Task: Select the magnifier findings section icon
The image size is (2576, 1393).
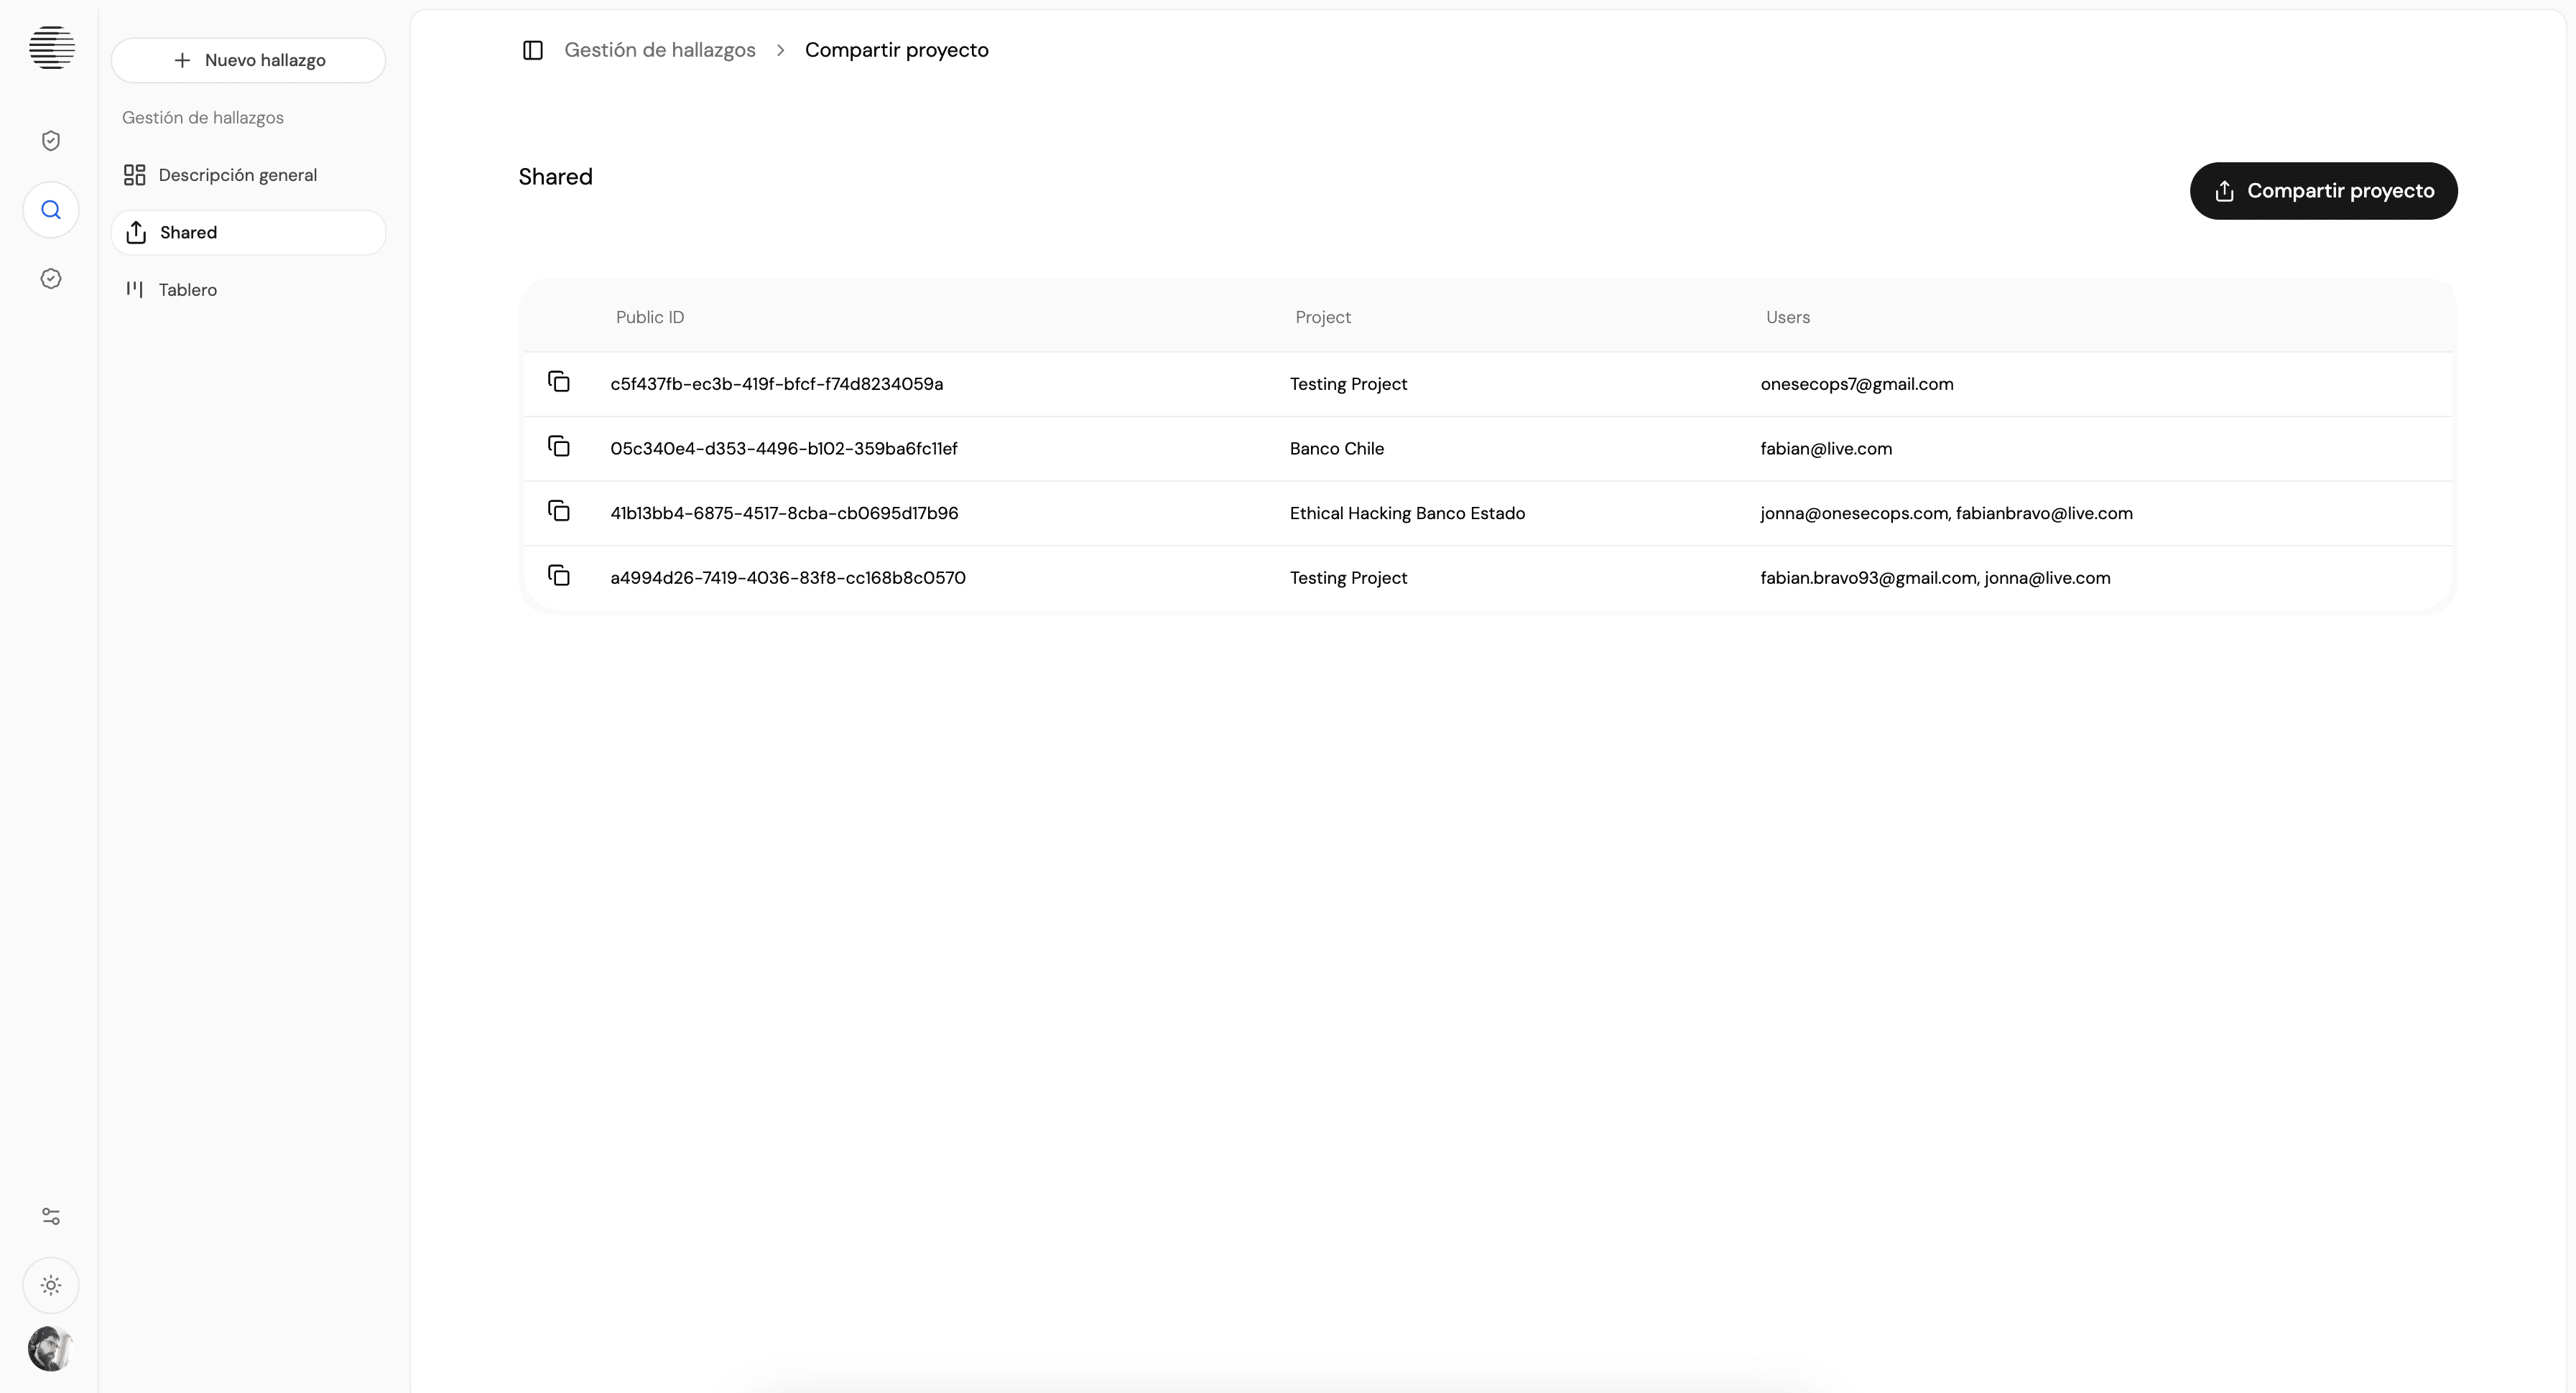Action: pyautogui.click(x=51, y=210)
